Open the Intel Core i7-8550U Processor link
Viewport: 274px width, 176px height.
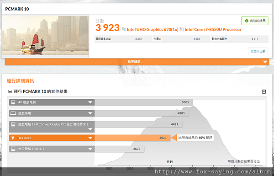click(x=213, y=29)
